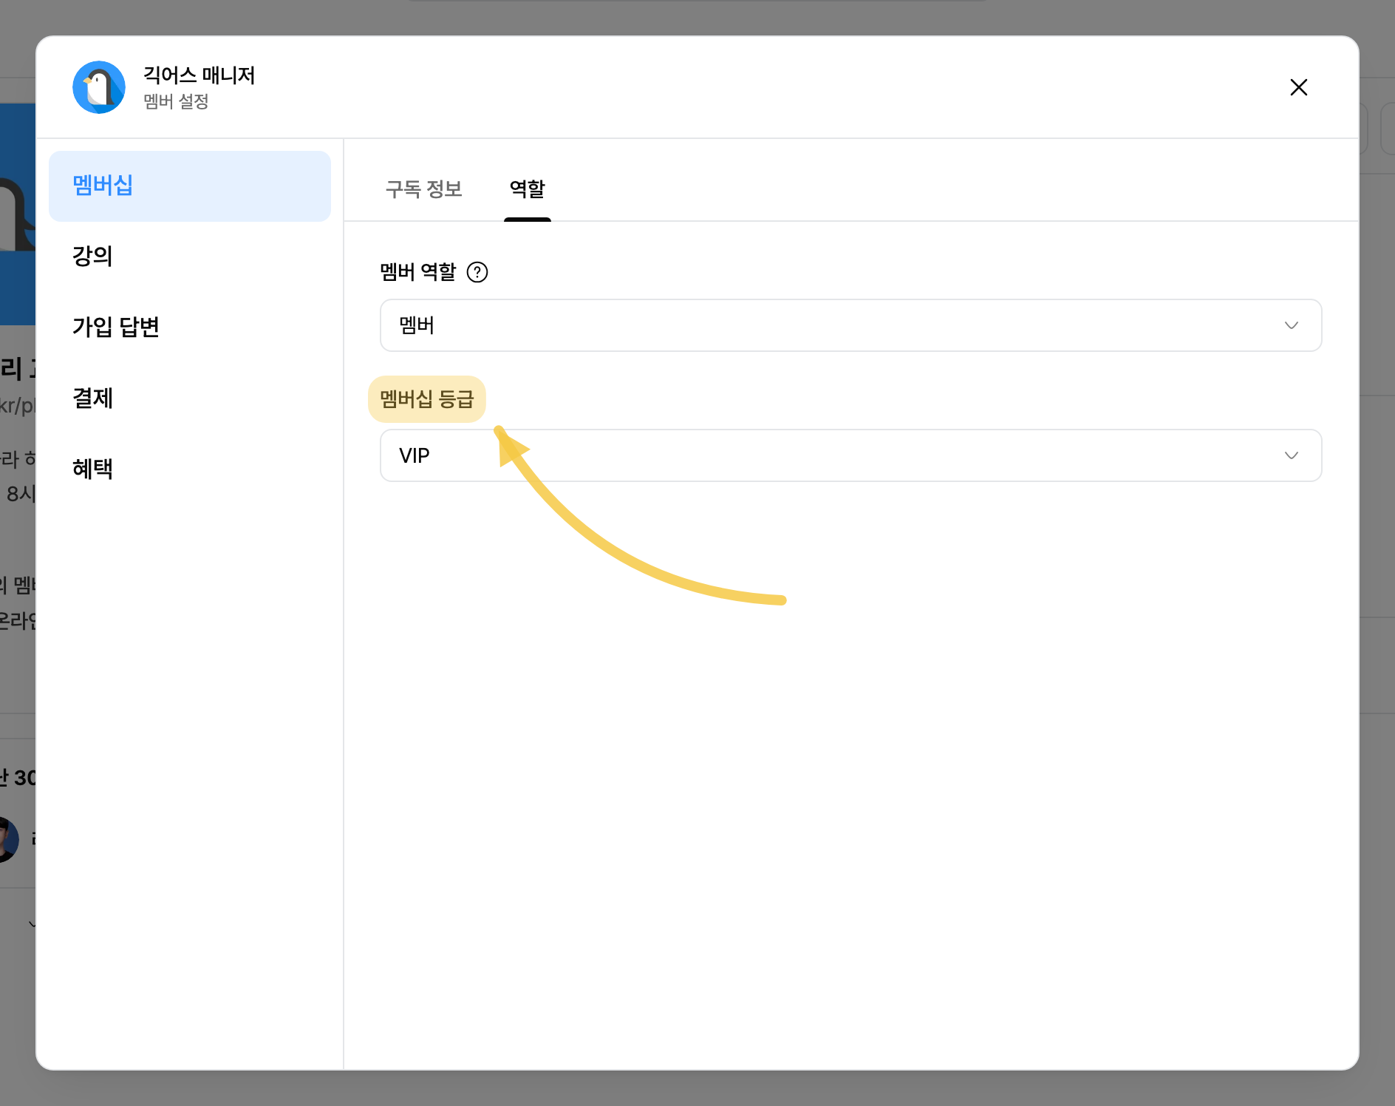Click the 멤버 설정 subtitle text
1395x1106 pixels.
[x=176, y=101]
